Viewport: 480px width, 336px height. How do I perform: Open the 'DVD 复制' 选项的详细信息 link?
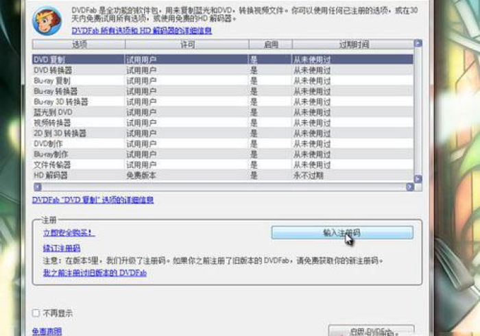[93, 200]
